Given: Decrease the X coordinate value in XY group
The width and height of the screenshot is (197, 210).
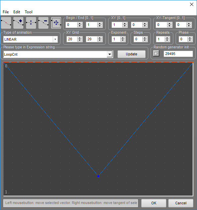Looking at the screenshot, I should point(125,26).
